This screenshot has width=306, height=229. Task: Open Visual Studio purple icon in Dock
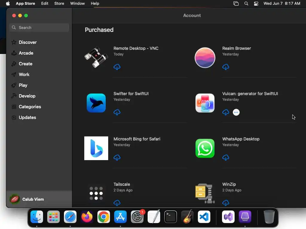pos(228,217)
